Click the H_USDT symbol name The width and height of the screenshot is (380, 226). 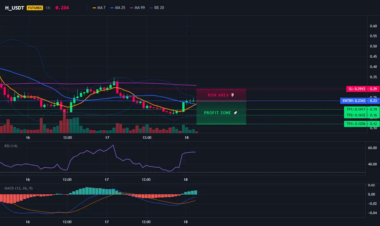click(14, 8)
